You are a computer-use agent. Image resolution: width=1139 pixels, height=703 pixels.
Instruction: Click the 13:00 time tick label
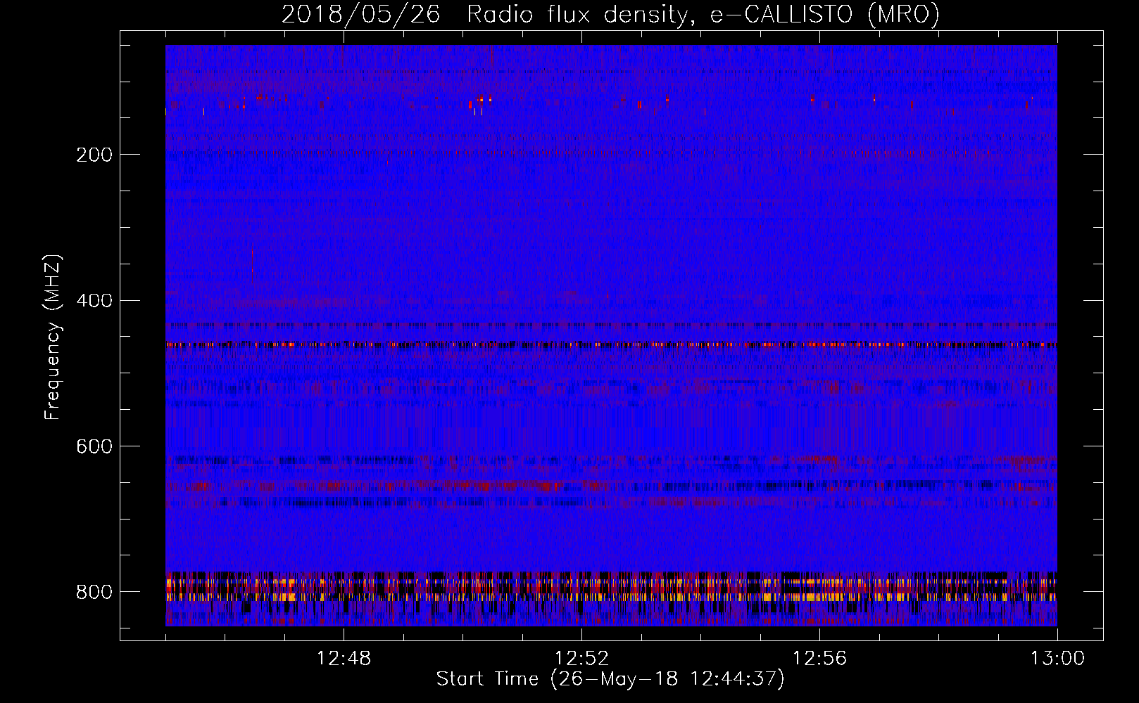click(x=1057, y=659)
